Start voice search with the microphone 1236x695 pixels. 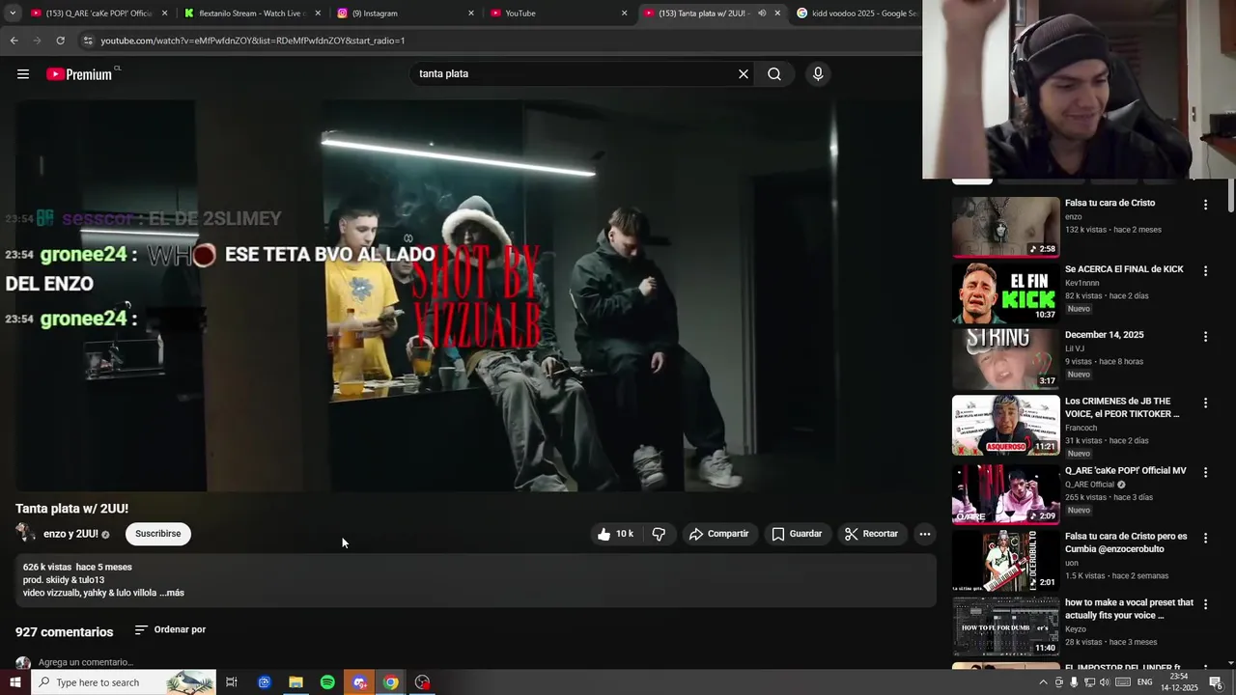click(818, 74)
